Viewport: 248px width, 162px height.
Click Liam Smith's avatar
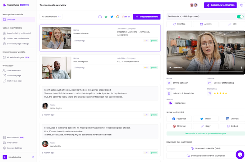(x=45, y=144)
